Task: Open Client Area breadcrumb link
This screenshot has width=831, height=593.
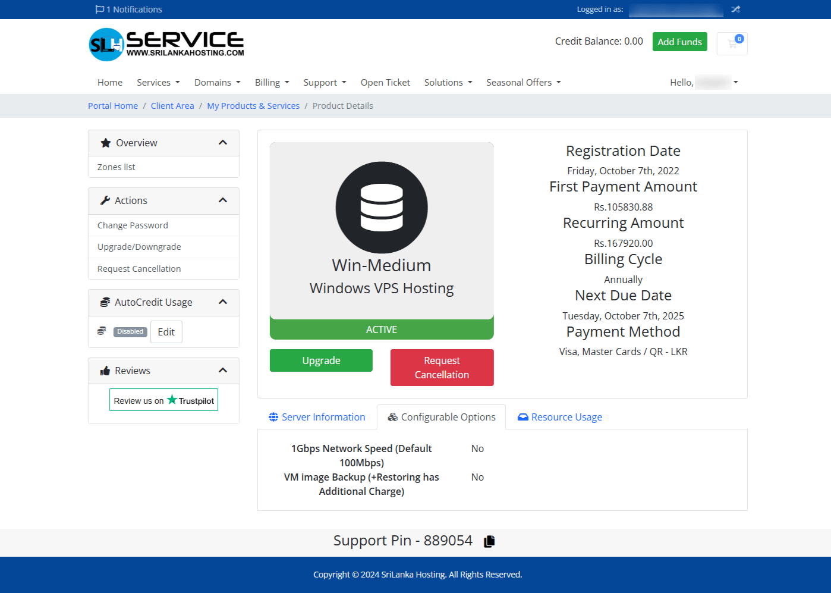Action: click(172, 106)
